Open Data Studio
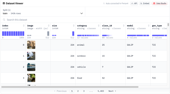Image resolution: width=170 pixels, height=94 pixels. 160,3
